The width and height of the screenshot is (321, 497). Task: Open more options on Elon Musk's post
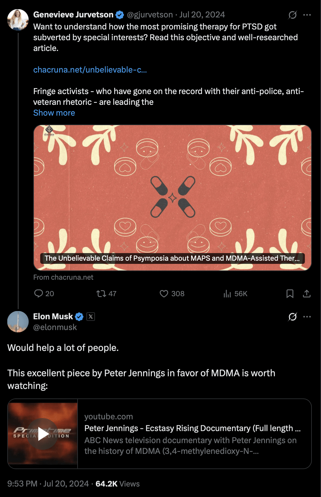coord(307,316)
